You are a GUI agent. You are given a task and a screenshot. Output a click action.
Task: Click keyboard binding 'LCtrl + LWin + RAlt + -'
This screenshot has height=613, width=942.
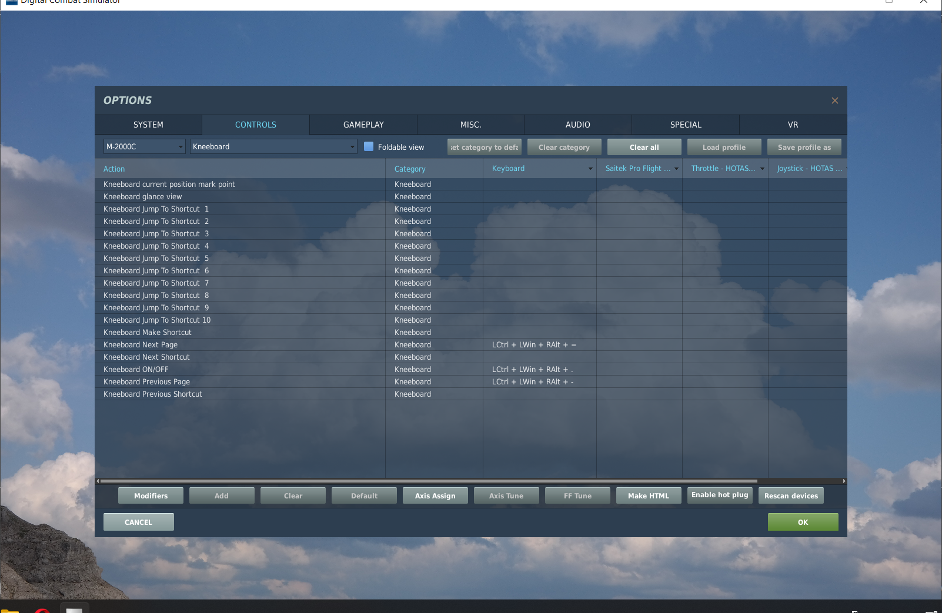pyautogui.click(x=533, y=382)
